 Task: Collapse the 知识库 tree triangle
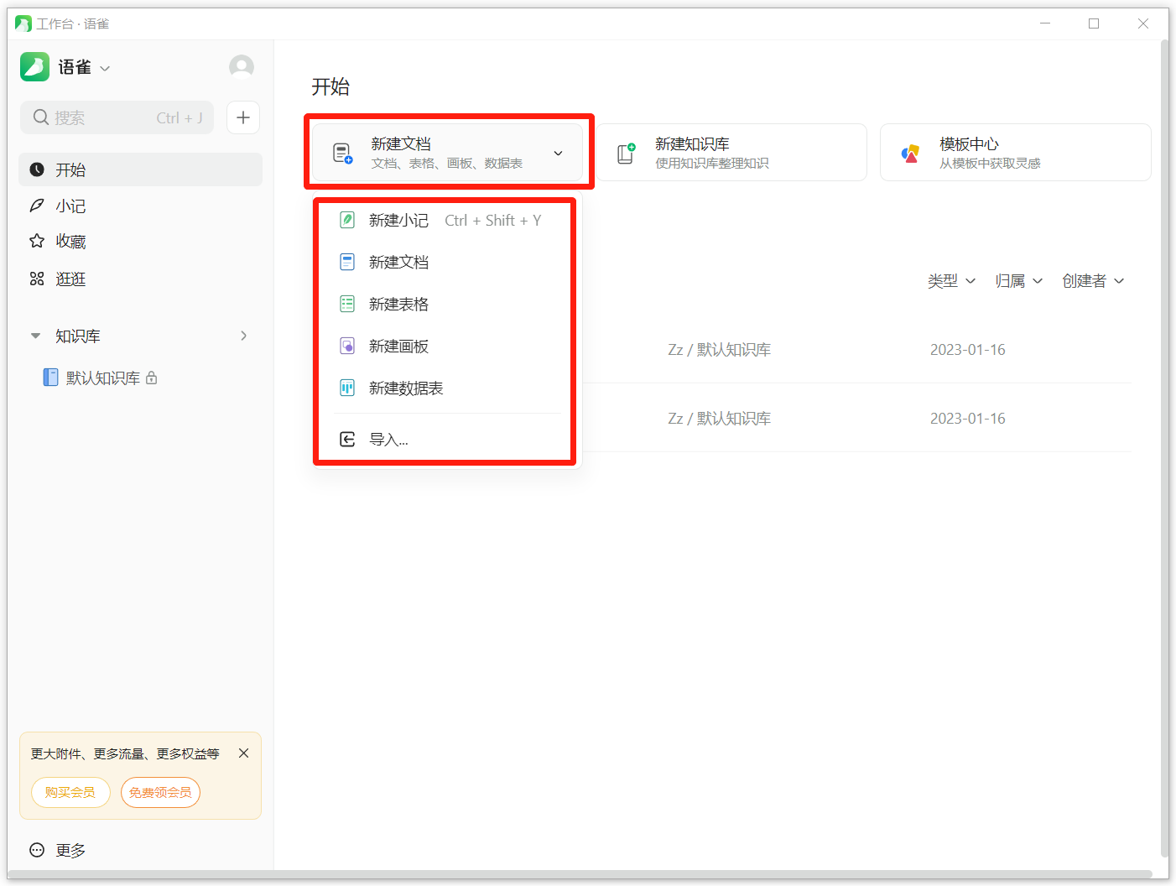coord(35,336)
